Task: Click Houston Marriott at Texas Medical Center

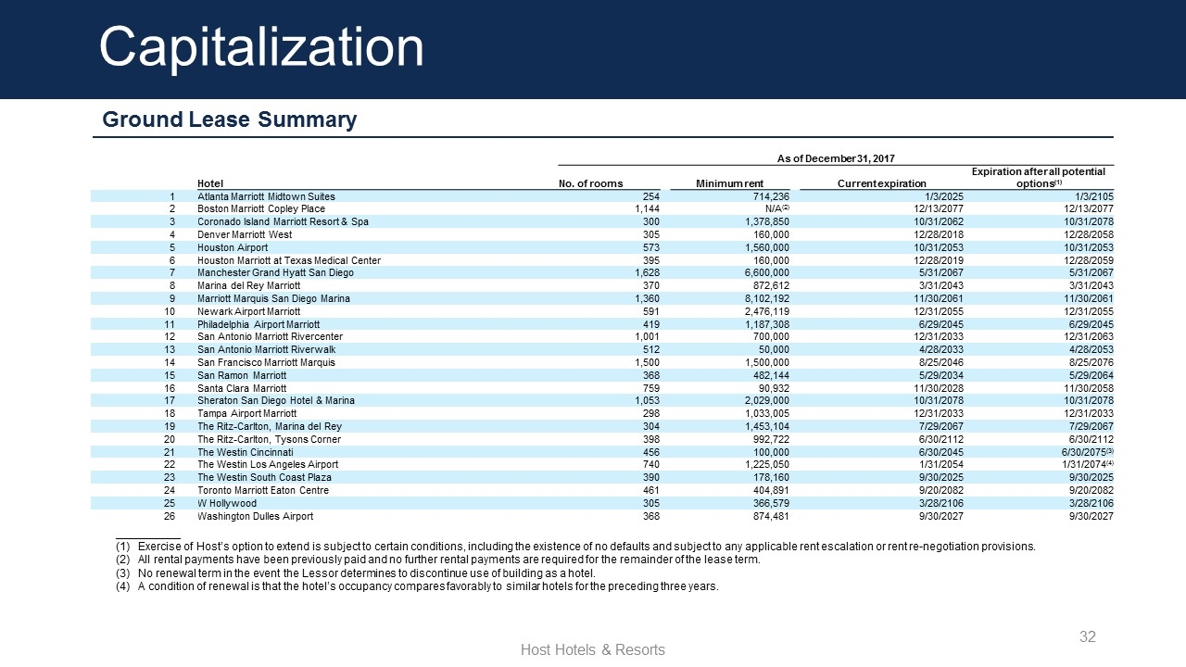Action: click(x=288, y=261)
